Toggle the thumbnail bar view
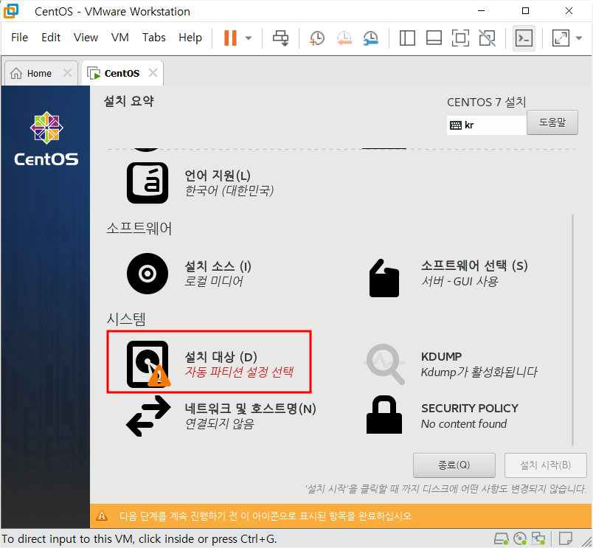 [434, 38]
